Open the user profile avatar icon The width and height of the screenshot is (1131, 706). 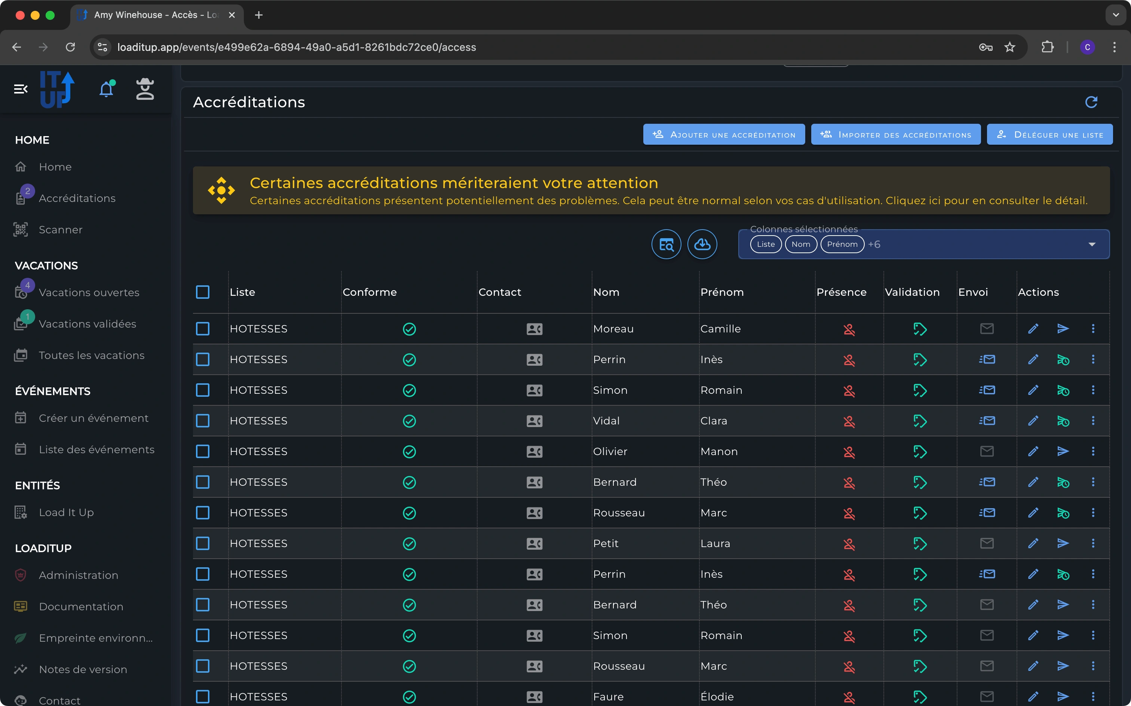(145, 89)
